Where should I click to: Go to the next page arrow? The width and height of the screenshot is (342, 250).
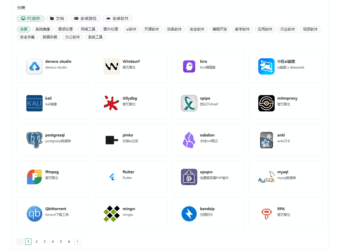pos(77,242)
